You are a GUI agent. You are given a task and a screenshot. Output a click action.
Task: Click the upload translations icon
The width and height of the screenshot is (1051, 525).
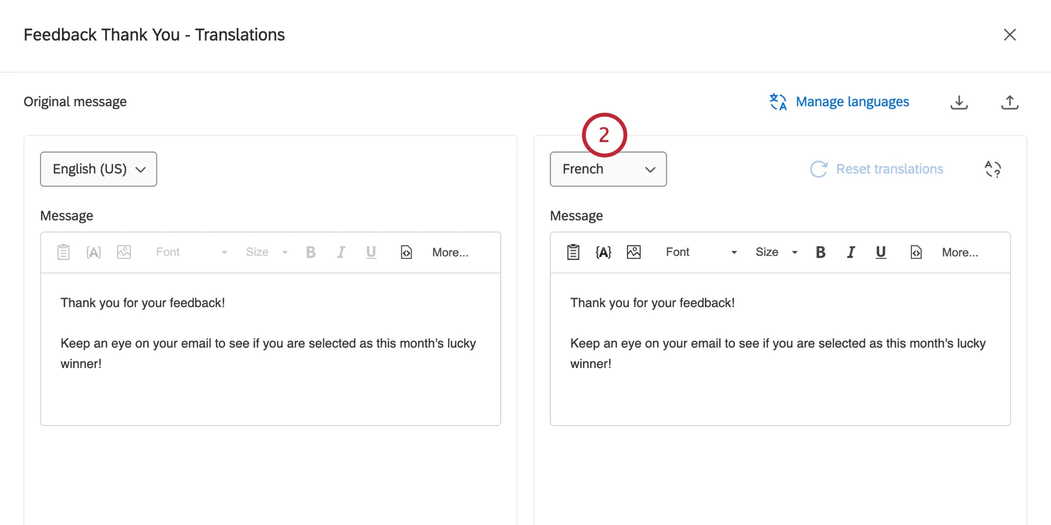[1010, 102]
